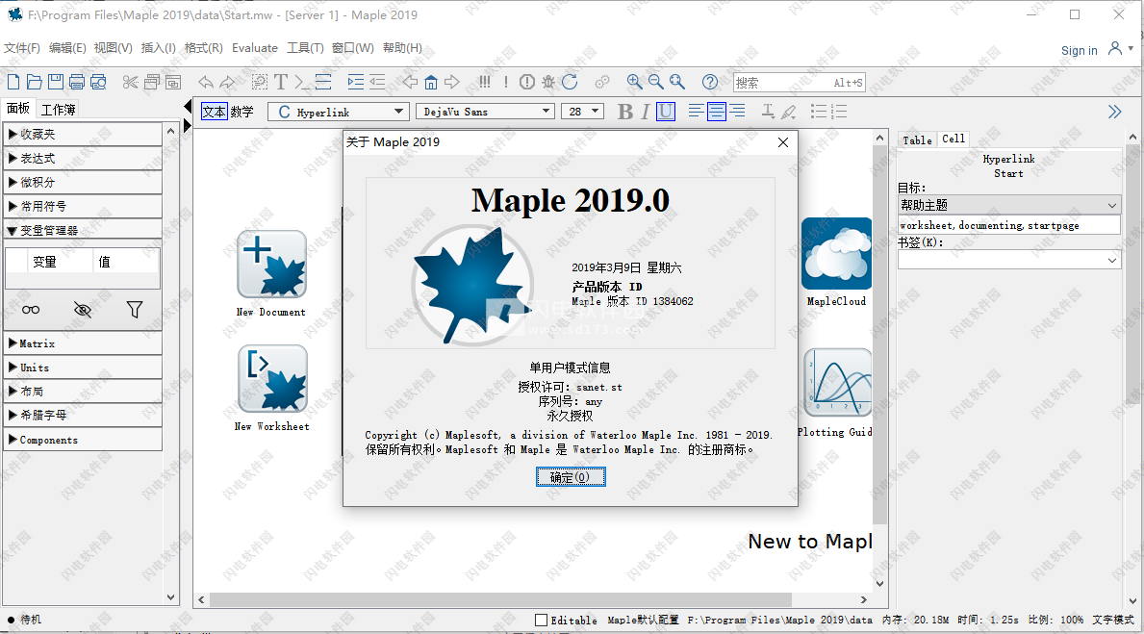Screen dimensions: 1144x634
Task: Zoom out with minus magnifier
Action: pyautogui.click(x=656, y=82)
